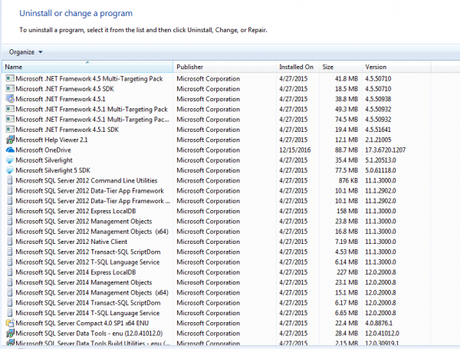
Task: Click icon of SQL Server 2012 Express LocalDB
Action: (x=10, y=211)
